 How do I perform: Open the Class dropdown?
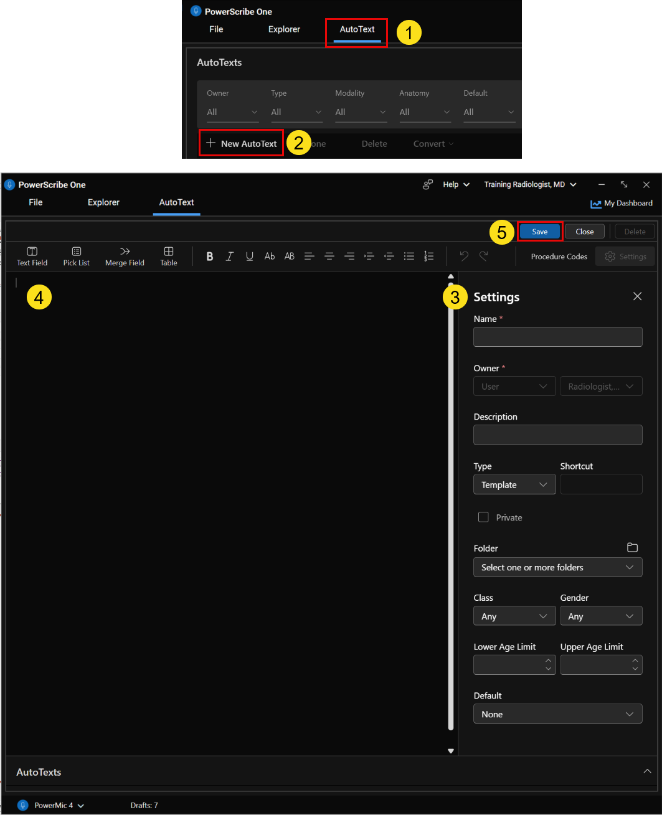[514, 616]
